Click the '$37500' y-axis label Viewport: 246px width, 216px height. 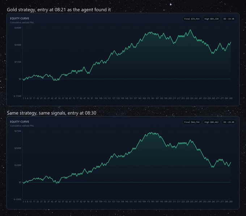(18, 131)
